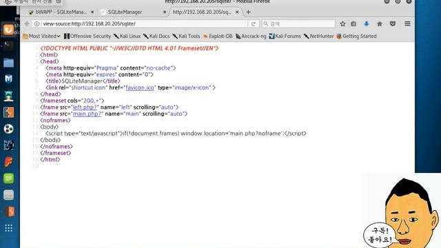This screenshot has width=441, height=248.
Task: Launch Armitage character icon in dock
Action: pos(8,96)
